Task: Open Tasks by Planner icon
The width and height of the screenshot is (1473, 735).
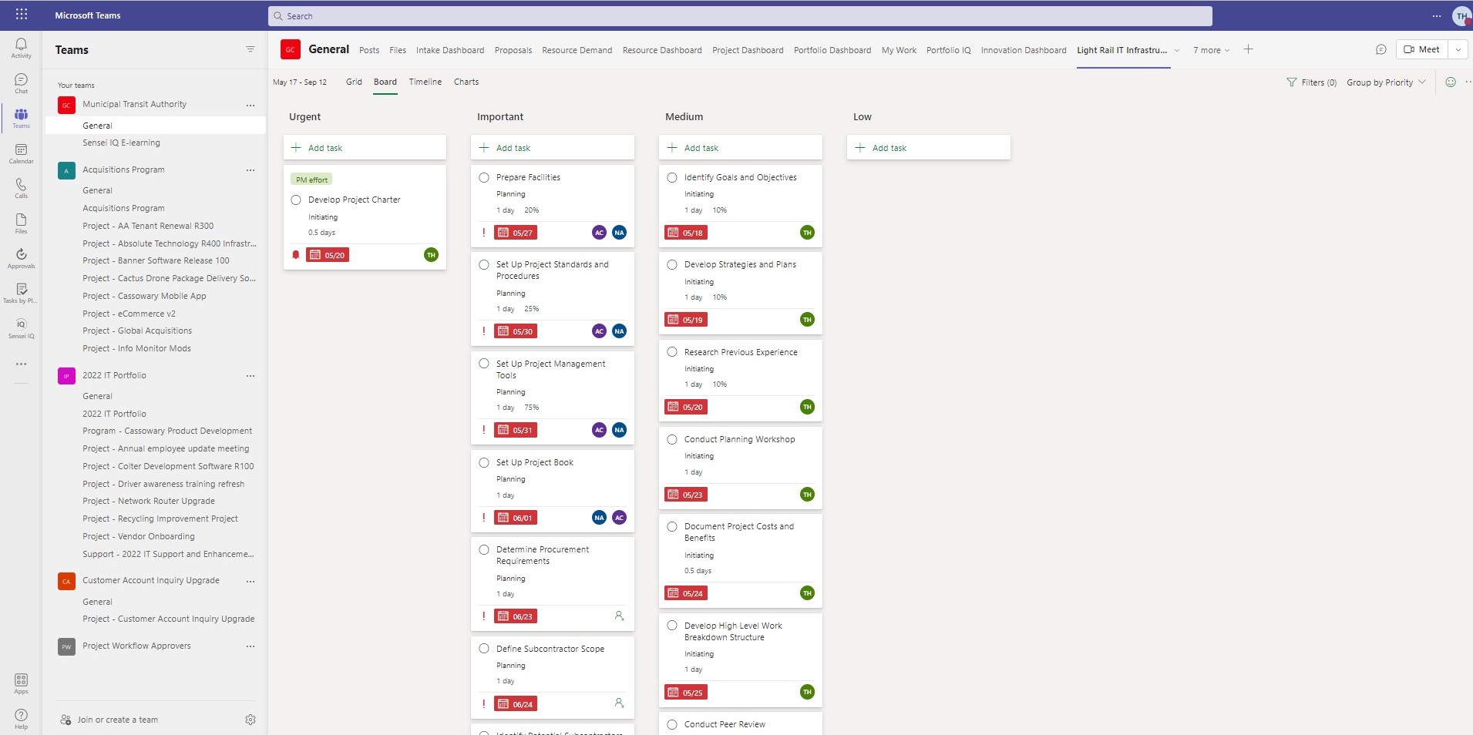Action: pos(21,293)
